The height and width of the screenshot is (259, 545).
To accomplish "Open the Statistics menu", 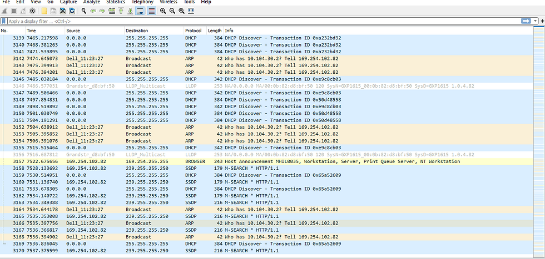I will point(116,2).
